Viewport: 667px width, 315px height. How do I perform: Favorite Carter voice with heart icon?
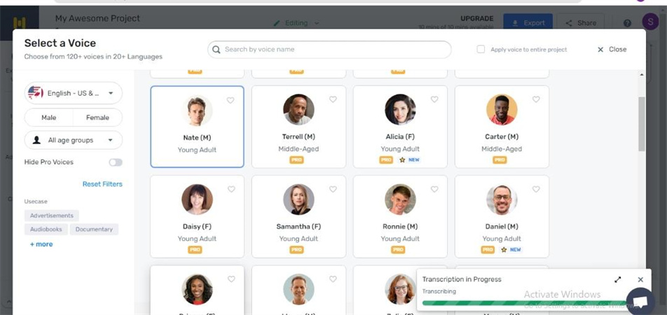536,99
